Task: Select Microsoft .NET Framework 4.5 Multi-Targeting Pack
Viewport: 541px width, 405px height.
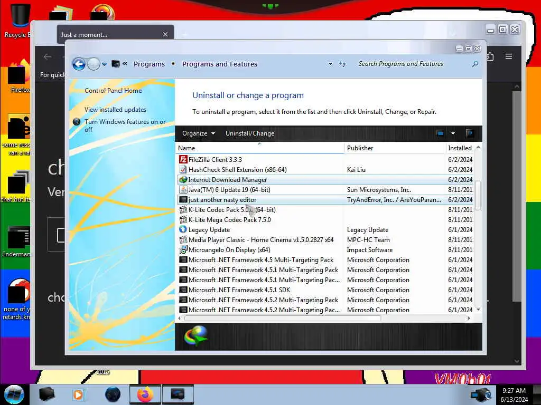Action: (325, 259)
